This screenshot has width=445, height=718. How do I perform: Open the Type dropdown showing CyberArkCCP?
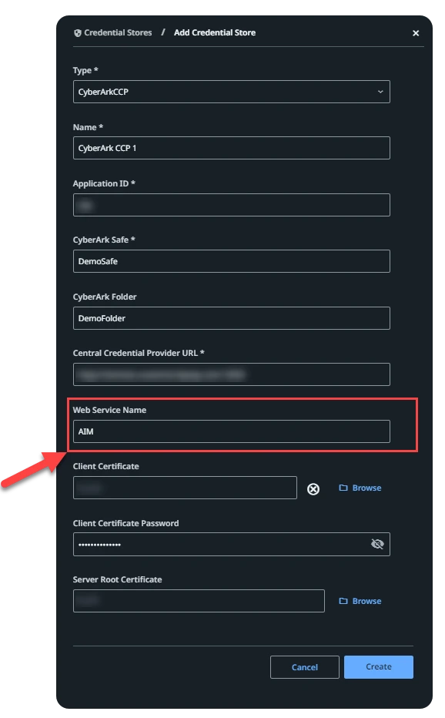click(x=232, y=92)
